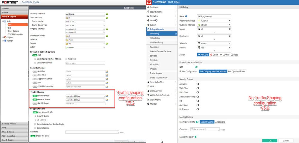Remove Source 'all' with X icon

(230, 29)
